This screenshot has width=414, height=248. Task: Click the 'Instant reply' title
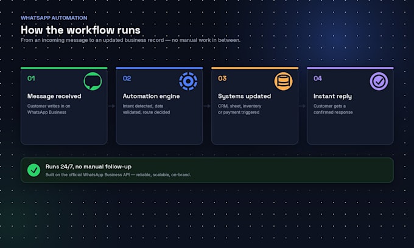click(332, 96)
